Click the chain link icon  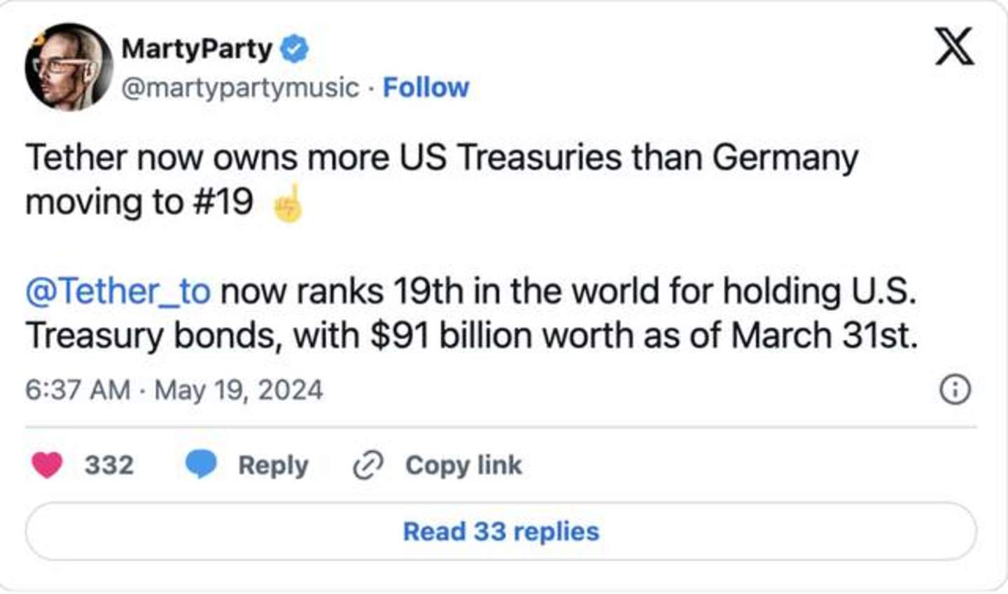[368, 465]
